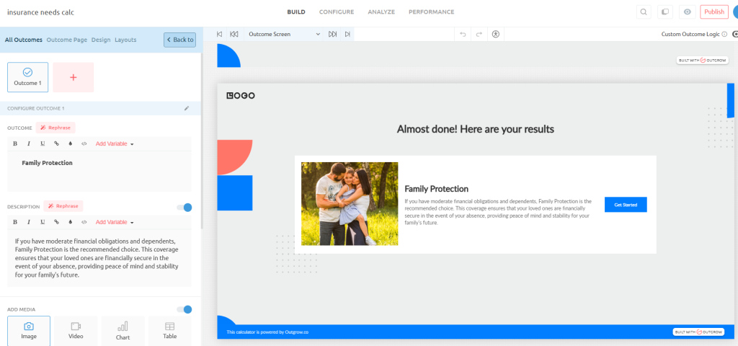Click the Publish button
Screen dimensions: 738x346
click(x=713, y=12)
